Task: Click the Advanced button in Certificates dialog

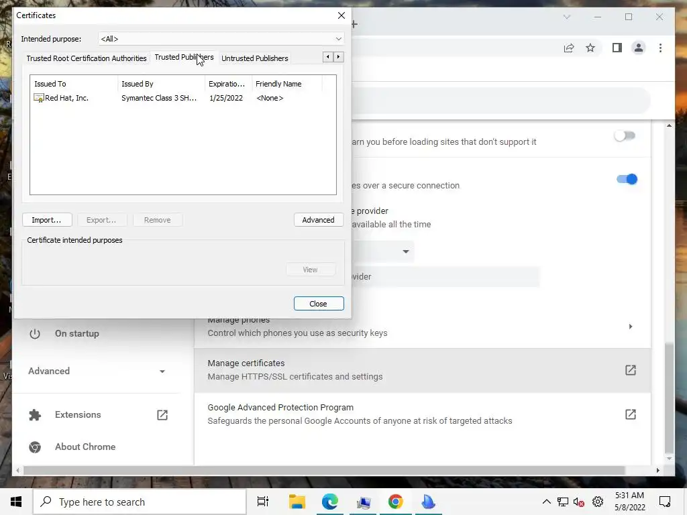Action: click(x=319, y=220)
